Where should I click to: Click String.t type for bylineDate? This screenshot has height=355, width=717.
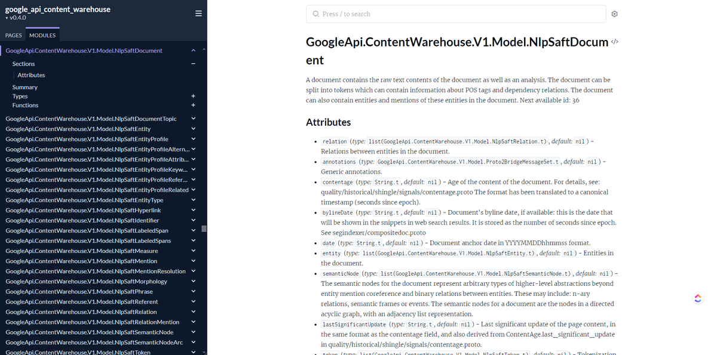coord(387,212)
